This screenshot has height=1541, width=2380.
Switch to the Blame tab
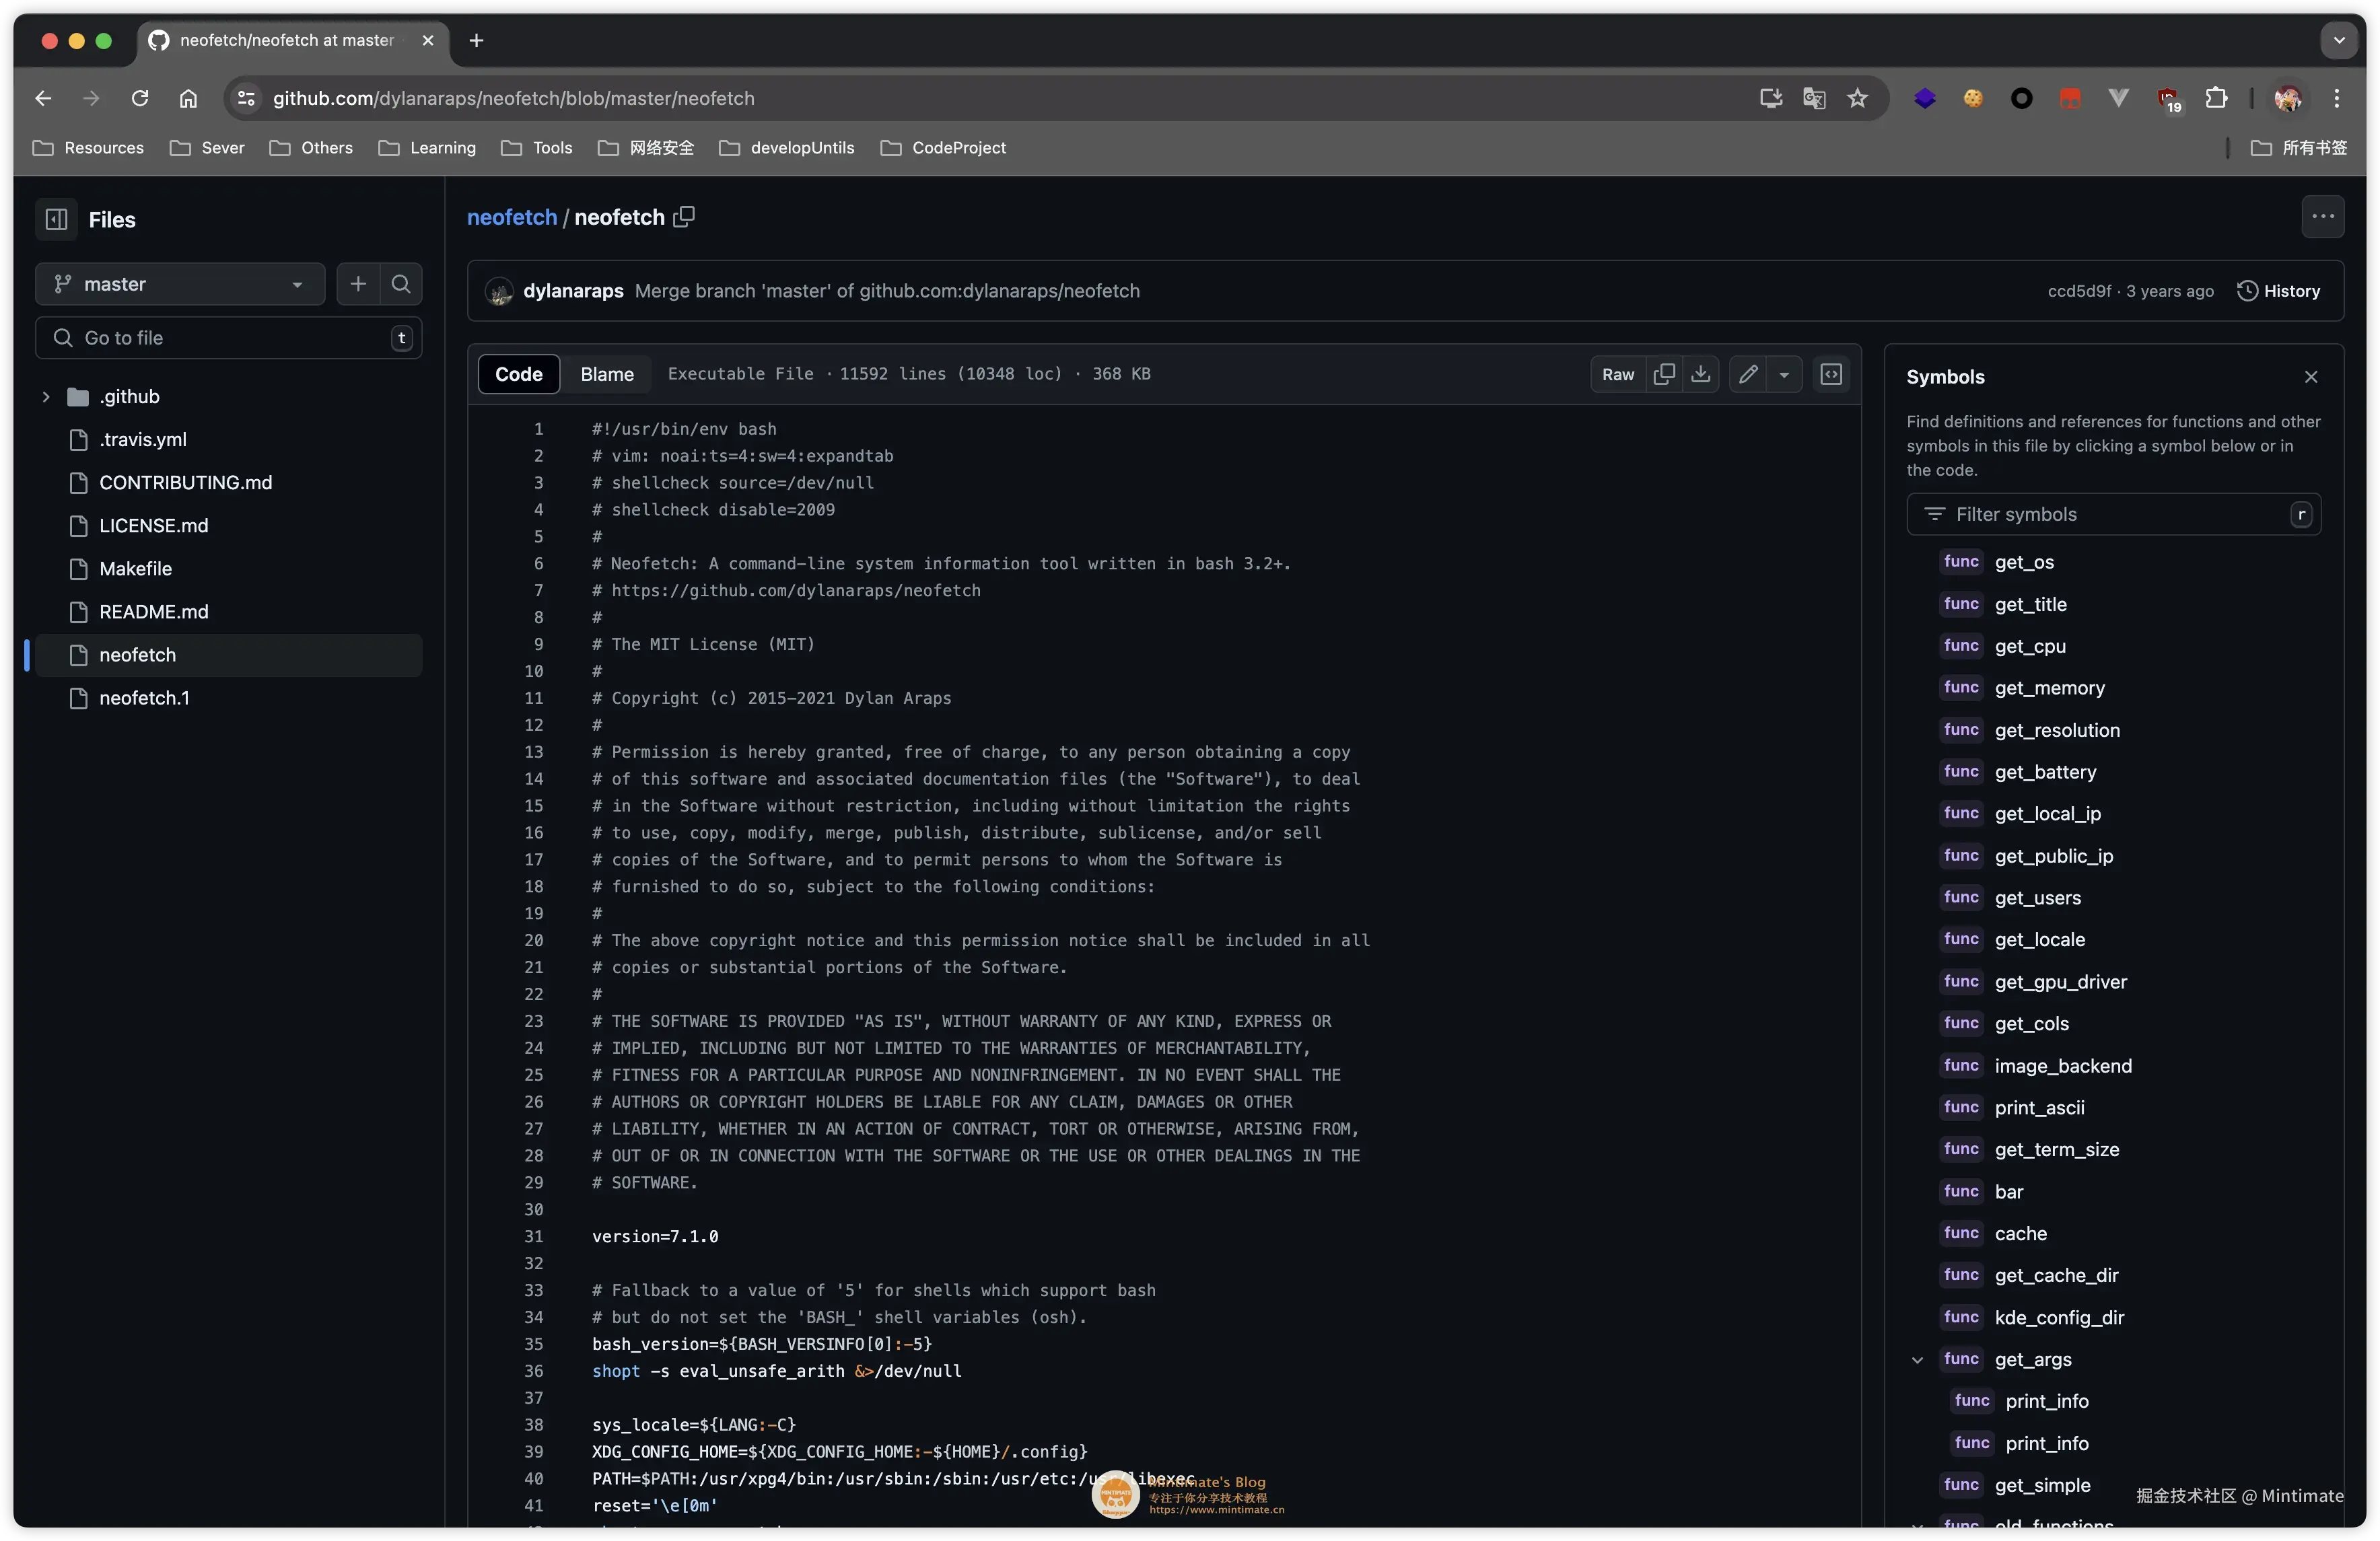click(606, 374)
